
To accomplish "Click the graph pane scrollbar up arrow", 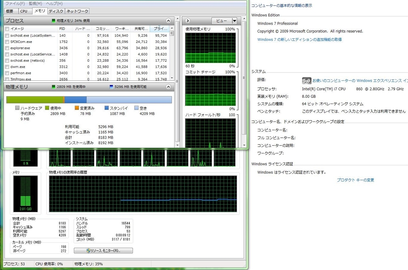I will [x=244, y=19].
